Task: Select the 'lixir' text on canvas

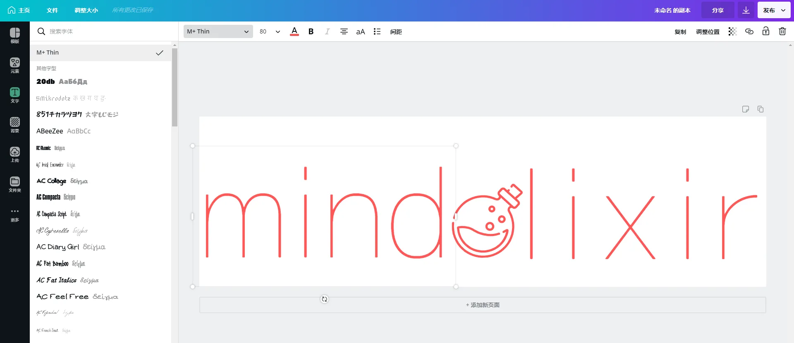Action: (x=644, y=214)
